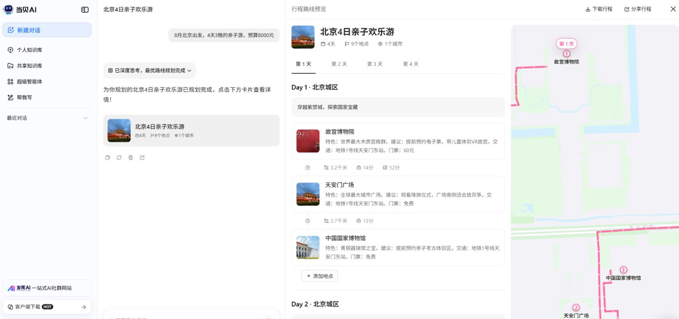Open the 天安门广场 location card thumbnail
The height and width of the screenshot is (319, 679).
[308, 194]
